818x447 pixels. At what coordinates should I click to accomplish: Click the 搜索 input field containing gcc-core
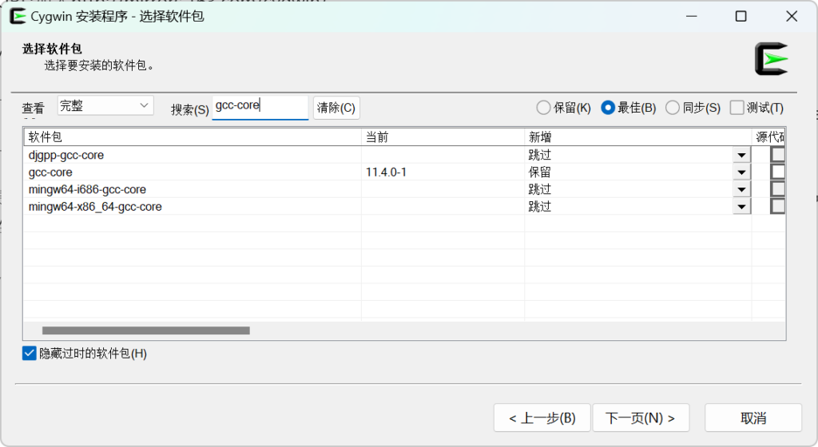pos(260,106)
